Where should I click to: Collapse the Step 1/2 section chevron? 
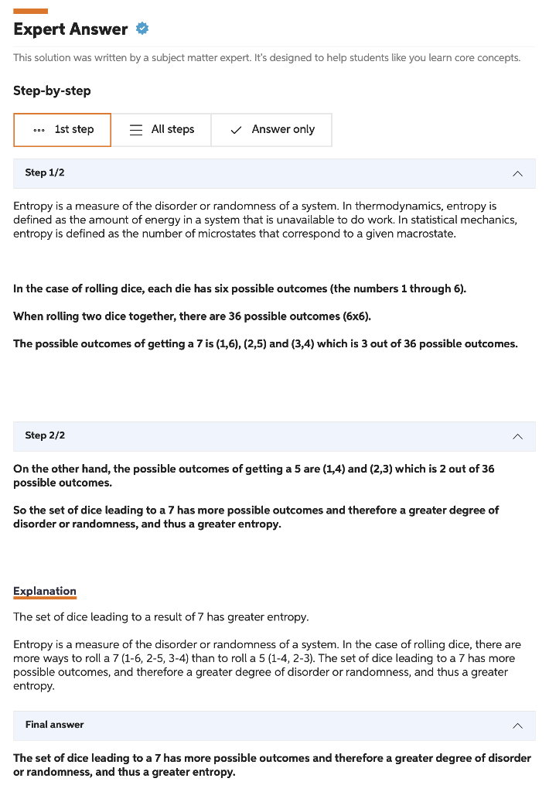coord(518,173)
